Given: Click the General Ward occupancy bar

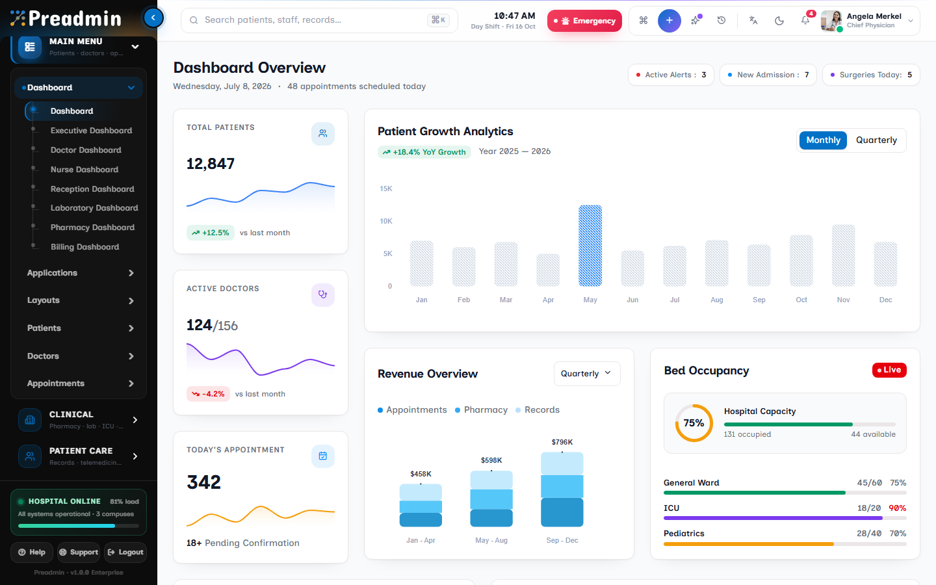Looking at the screenshot, I should [x=785, y=493].
